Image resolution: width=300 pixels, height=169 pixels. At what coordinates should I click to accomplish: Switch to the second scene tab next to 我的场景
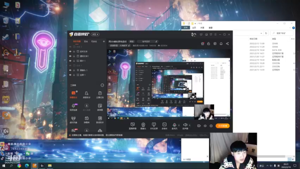click(86, 41)
